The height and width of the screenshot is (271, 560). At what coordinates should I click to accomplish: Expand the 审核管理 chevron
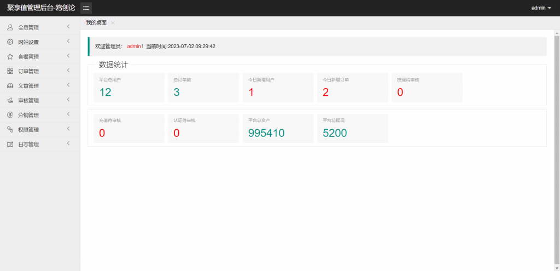68,100
